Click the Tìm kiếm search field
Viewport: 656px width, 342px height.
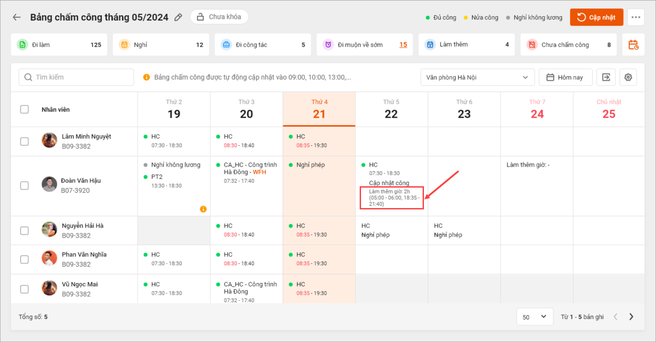[x=76, y=77]
